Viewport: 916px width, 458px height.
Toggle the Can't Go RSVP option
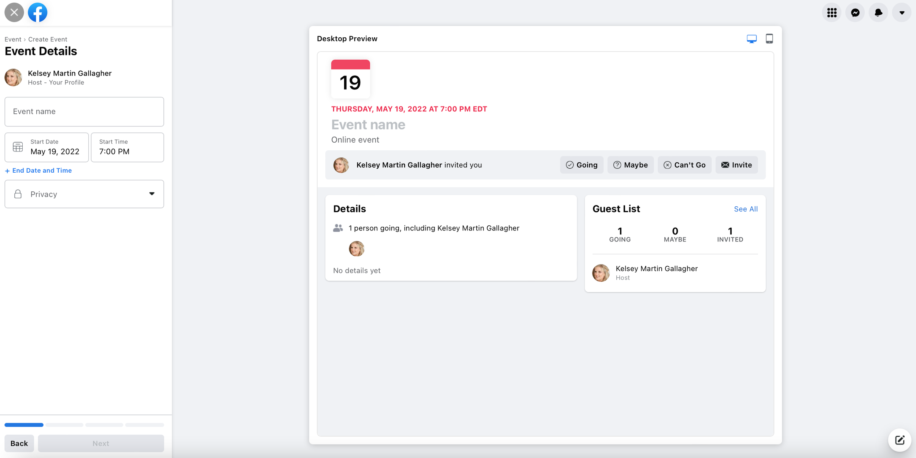tap(684, 165)
